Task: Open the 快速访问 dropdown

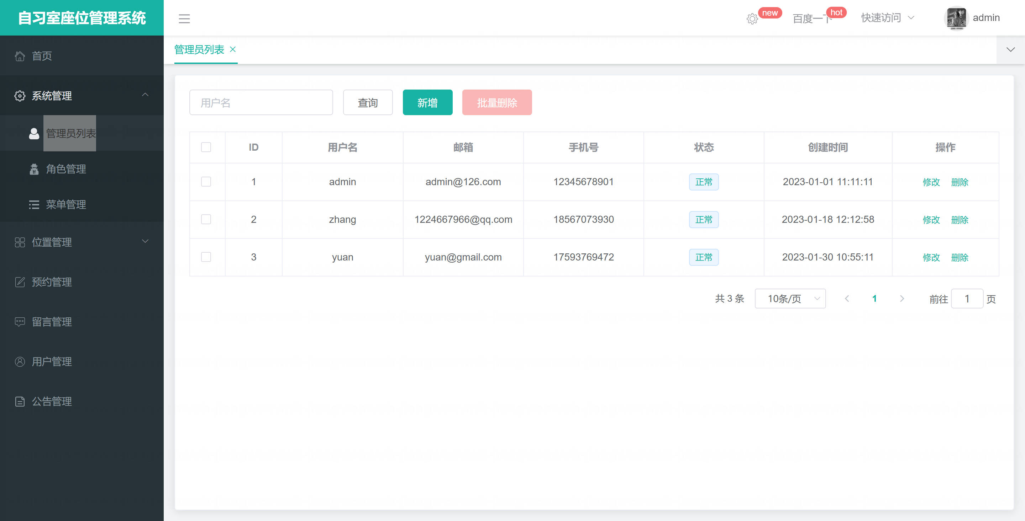Action: [x=887, y=18]
